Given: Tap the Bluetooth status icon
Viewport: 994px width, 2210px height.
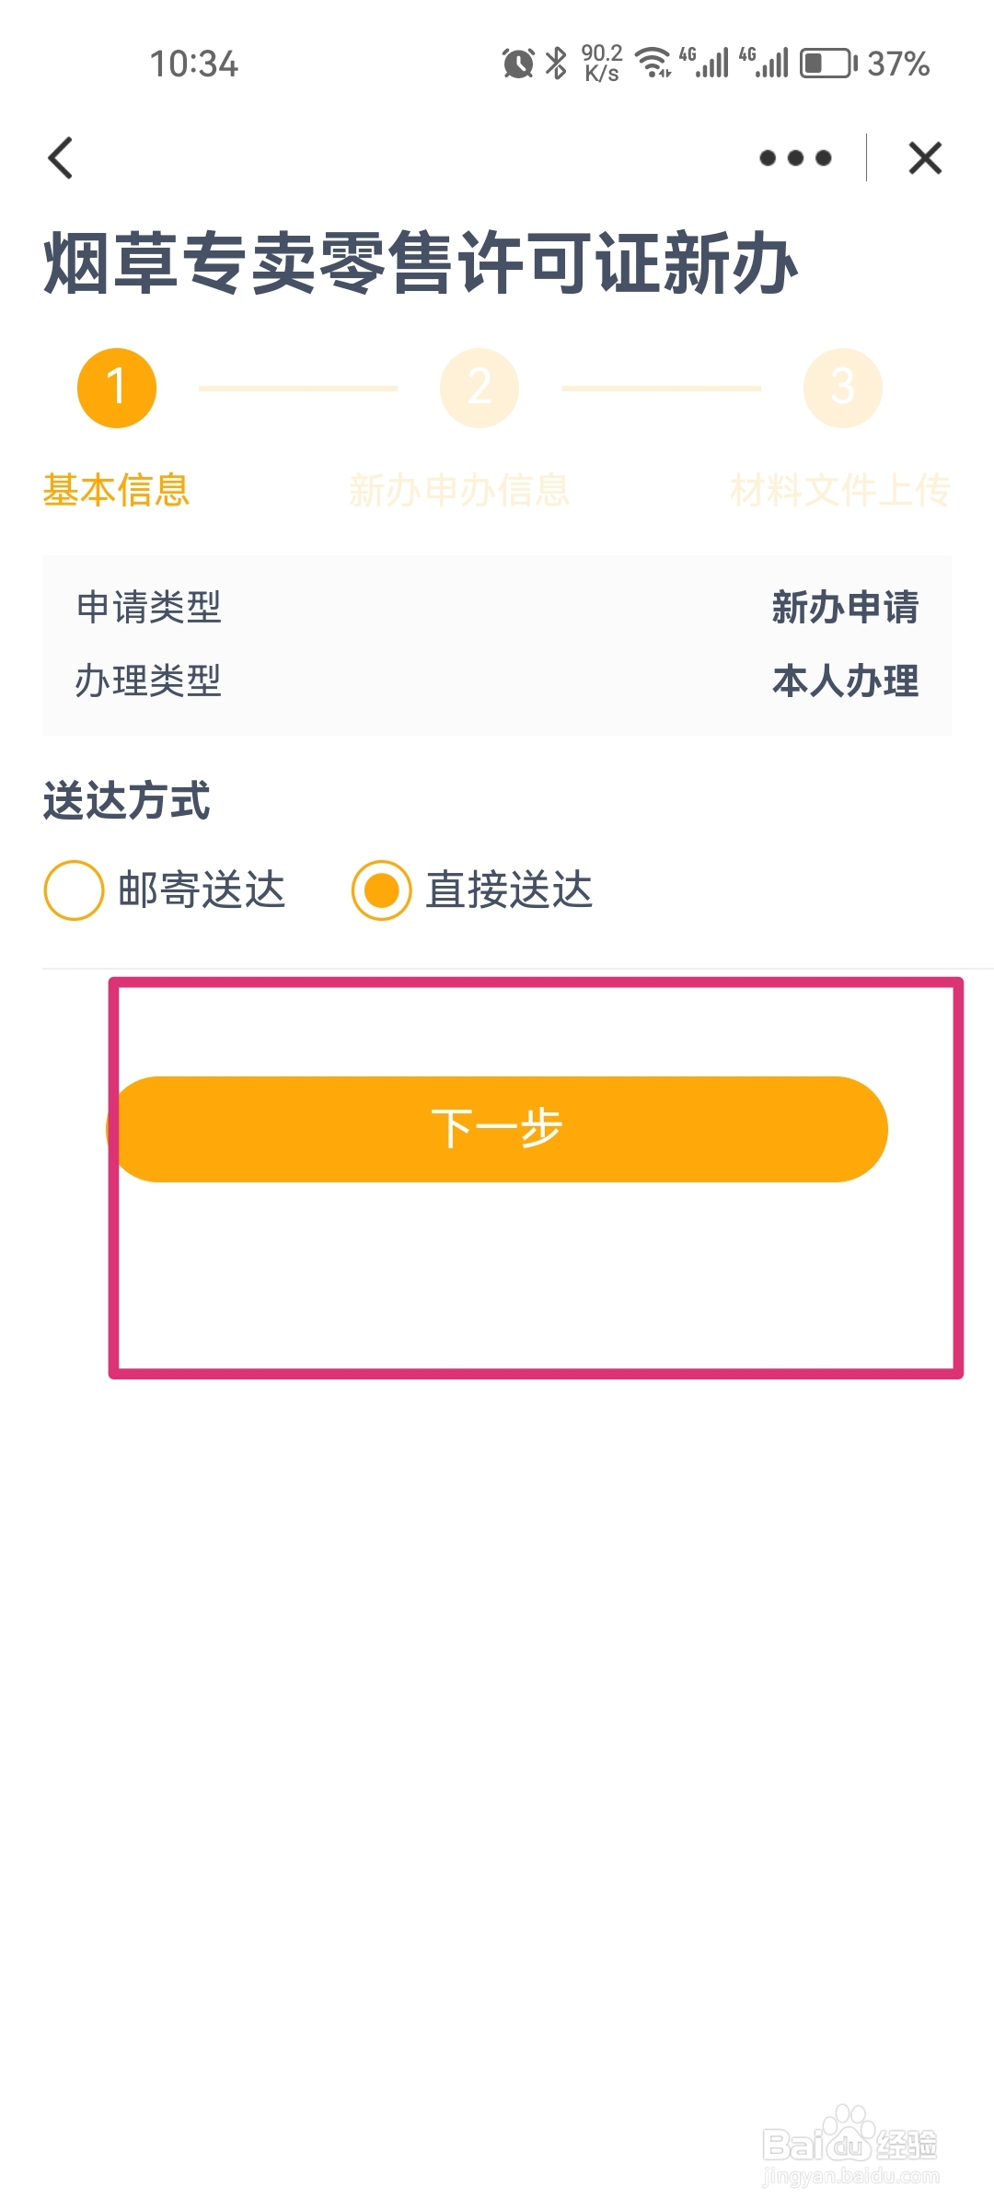Looking at the screenshot, I should 556,64.
